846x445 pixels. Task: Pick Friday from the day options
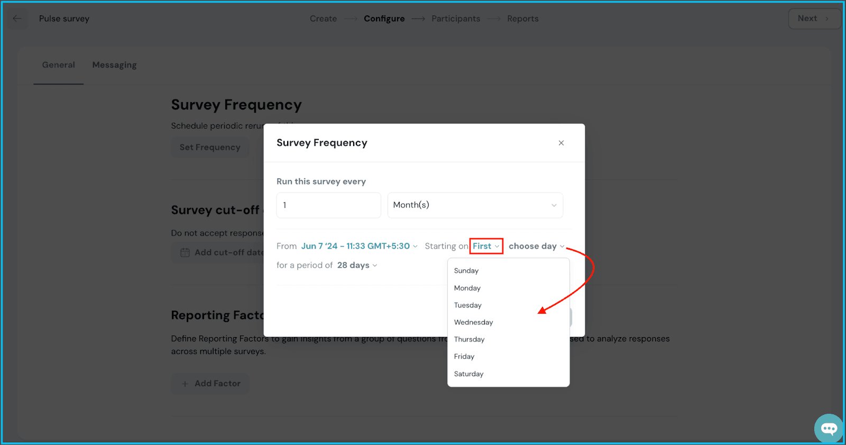click(x=464, y=357)
